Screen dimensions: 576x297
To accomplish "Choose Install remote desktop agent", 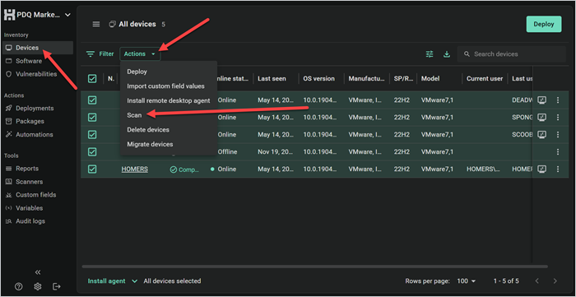I will 169,100.
